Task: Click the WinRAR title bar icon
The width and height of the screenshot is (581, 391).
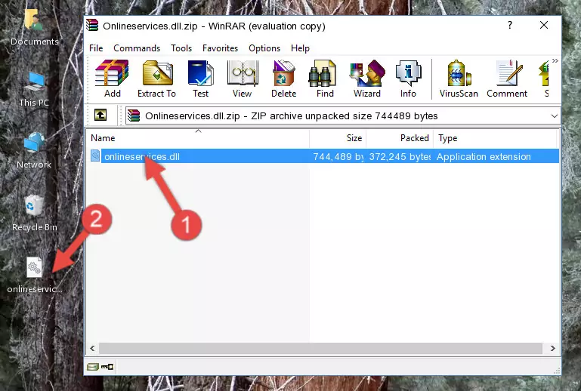Action: point(92,26)
